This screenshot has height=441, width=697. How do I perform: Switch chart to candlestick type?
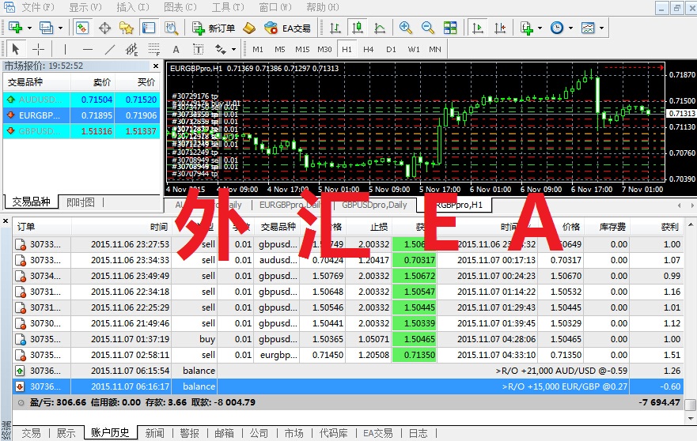click(x=358, y=28)
